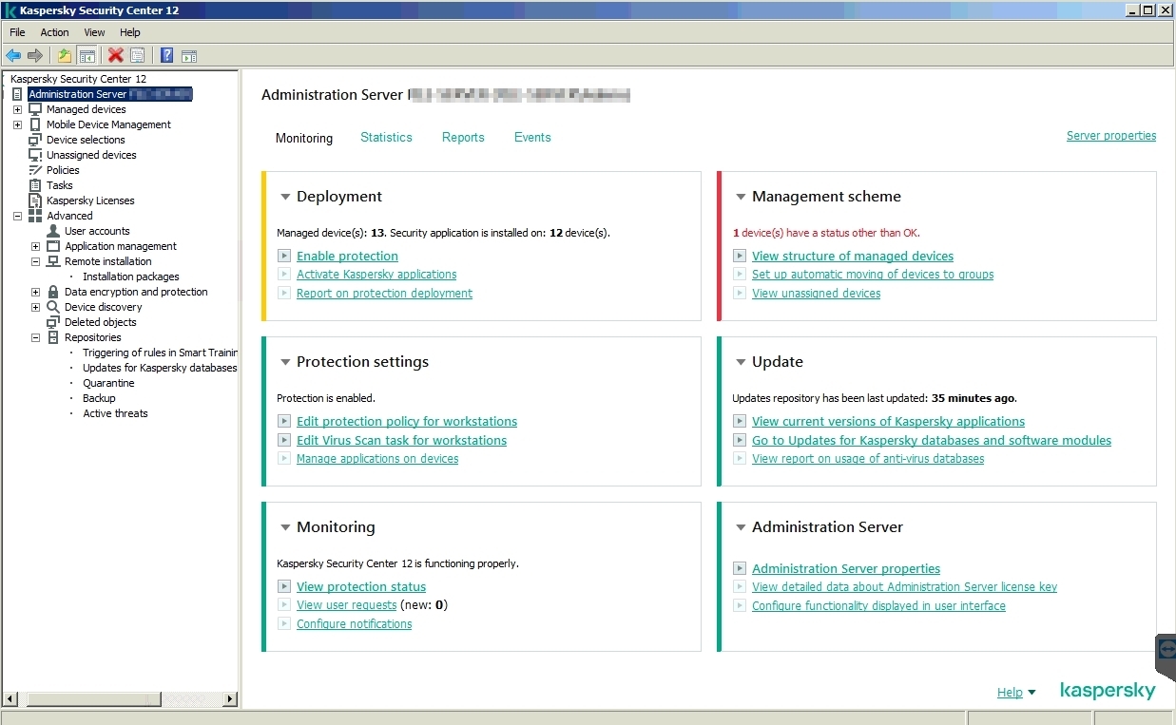Open the View menu
The height and width of the screenshot is (725, 1176).
tap(94, 32)
